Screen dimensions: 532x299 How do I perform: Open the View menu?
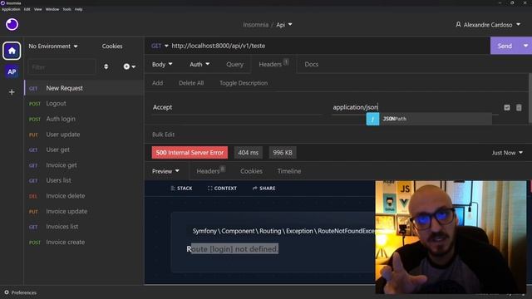pos(38,9)
